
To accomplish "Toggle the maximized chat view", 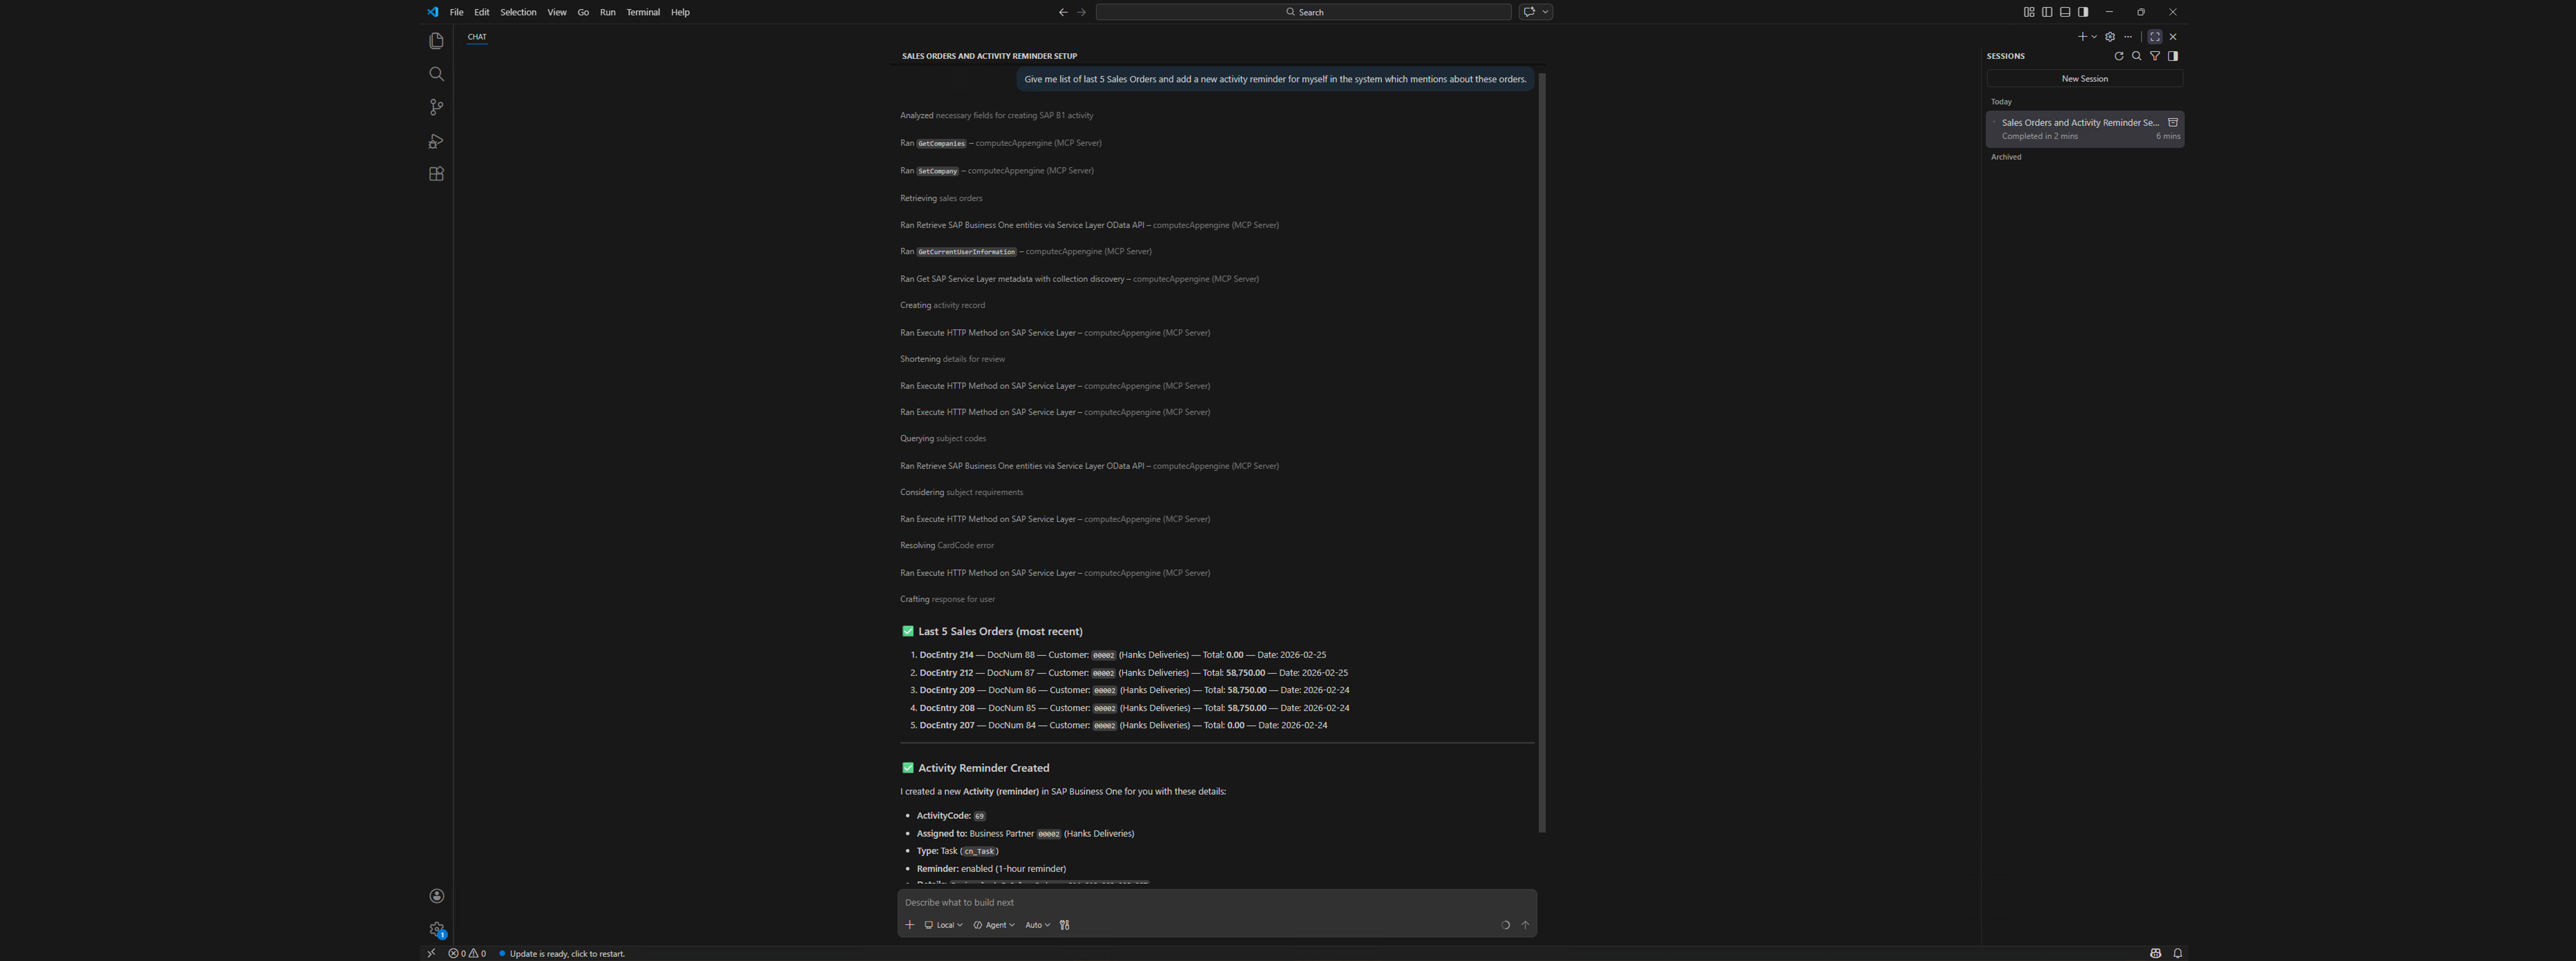I will pos(2155,37).
